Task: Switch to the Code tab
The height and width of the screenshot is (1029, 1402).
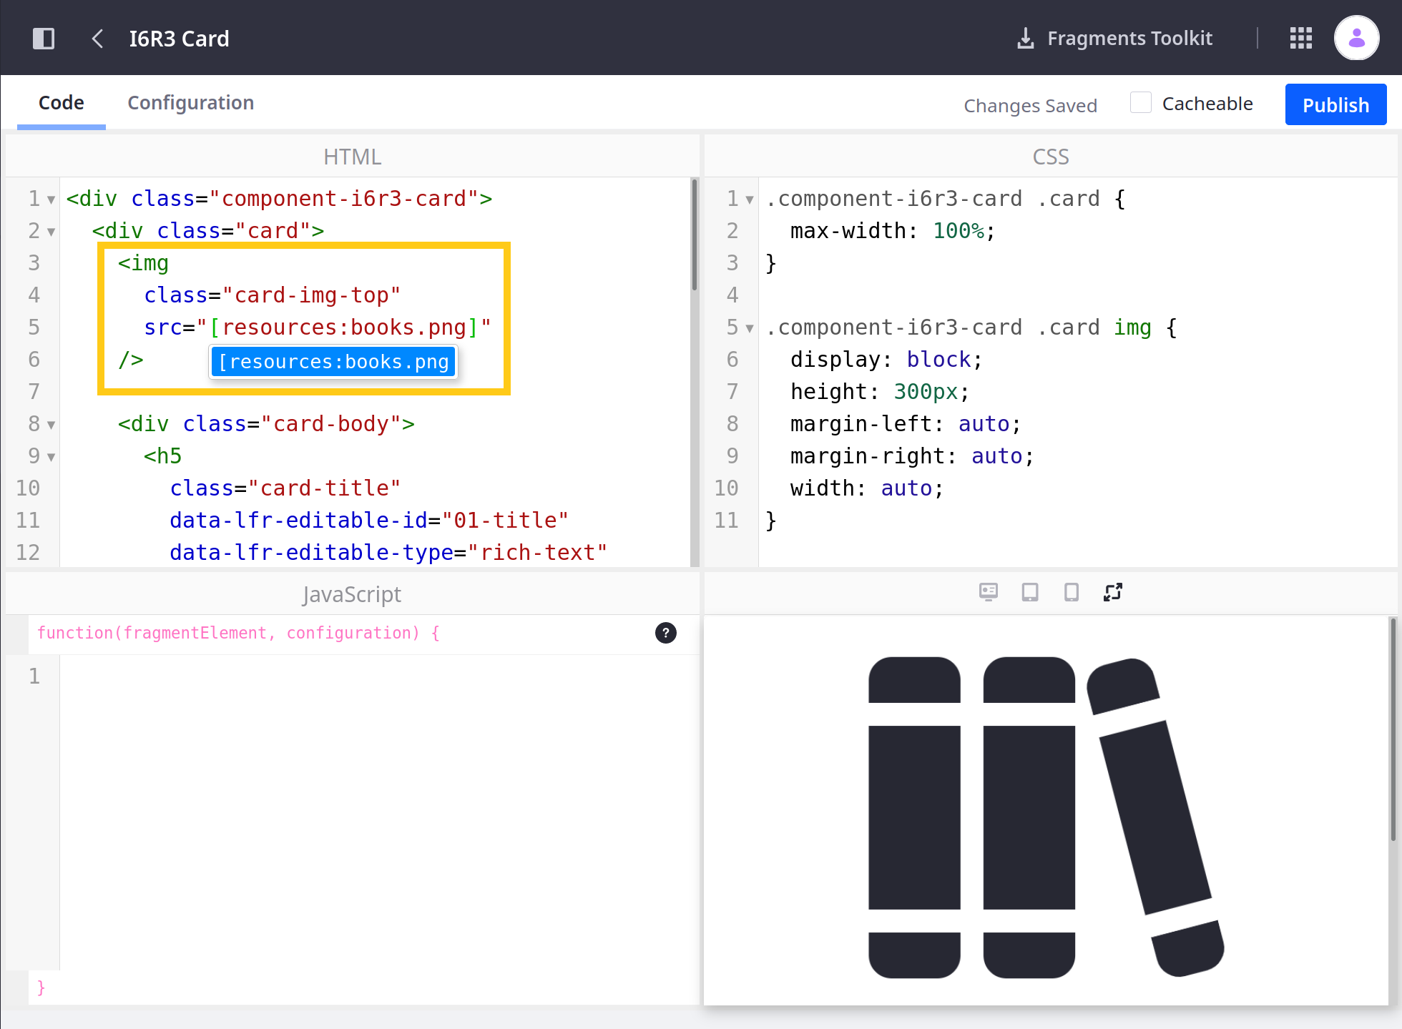Action: click(61, 102)
